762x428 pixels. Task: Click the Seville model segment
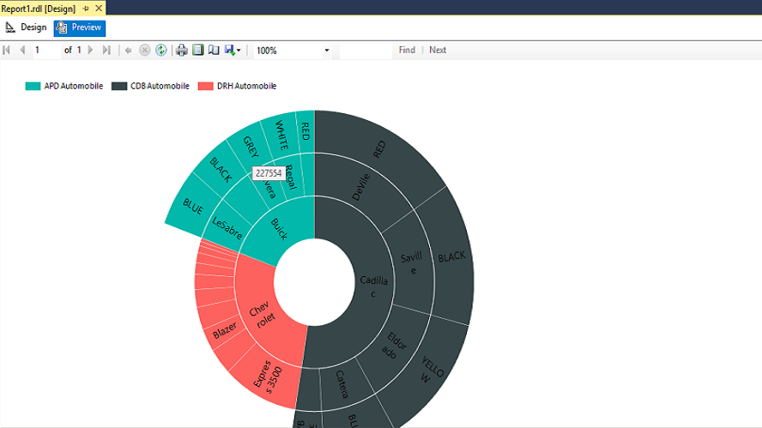[412, 262]
